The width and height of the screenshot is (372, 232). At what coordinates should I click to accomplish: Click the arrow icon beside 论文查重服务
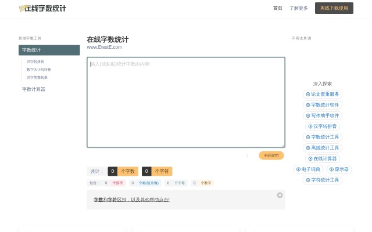point(308,94)
